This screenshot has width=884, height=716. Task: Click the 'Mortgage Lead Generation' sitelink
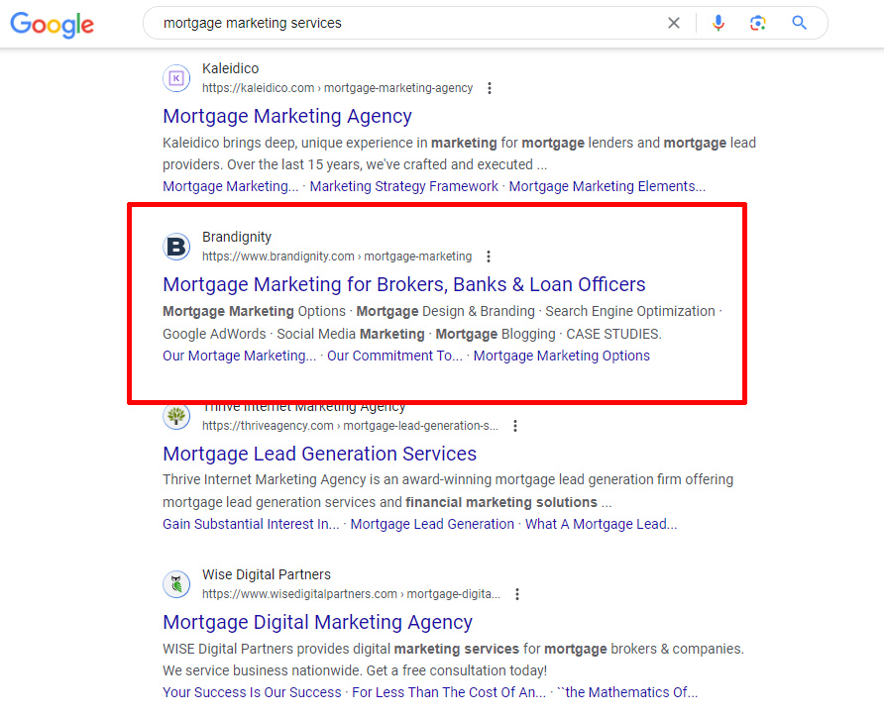[x=432, y=525]
